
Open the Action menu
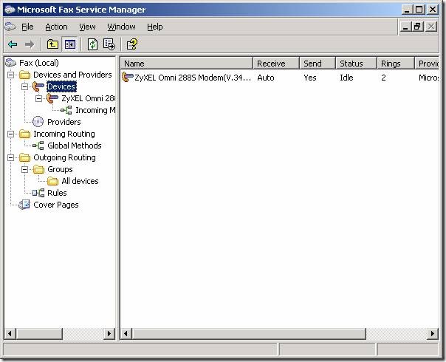[56, 27]
